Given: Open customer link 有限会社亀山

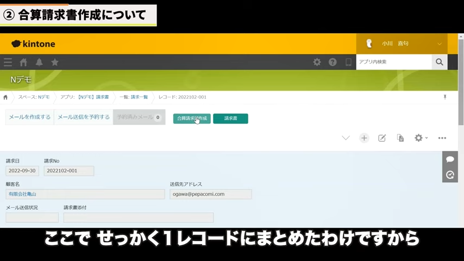Looking at the screenshot, I should (22, 194).
